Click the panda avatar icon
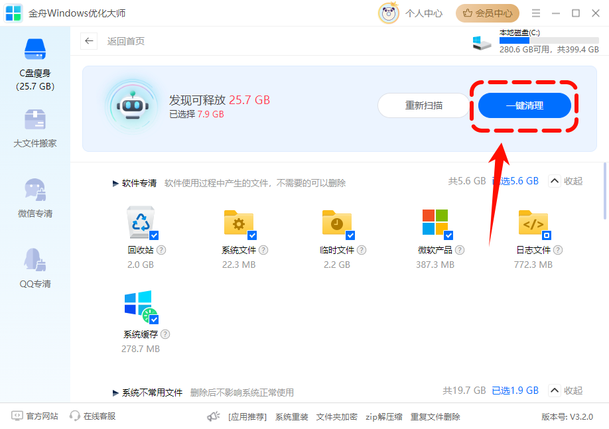Viewport: 609px width, 429px height. click(x=388, y=13)
